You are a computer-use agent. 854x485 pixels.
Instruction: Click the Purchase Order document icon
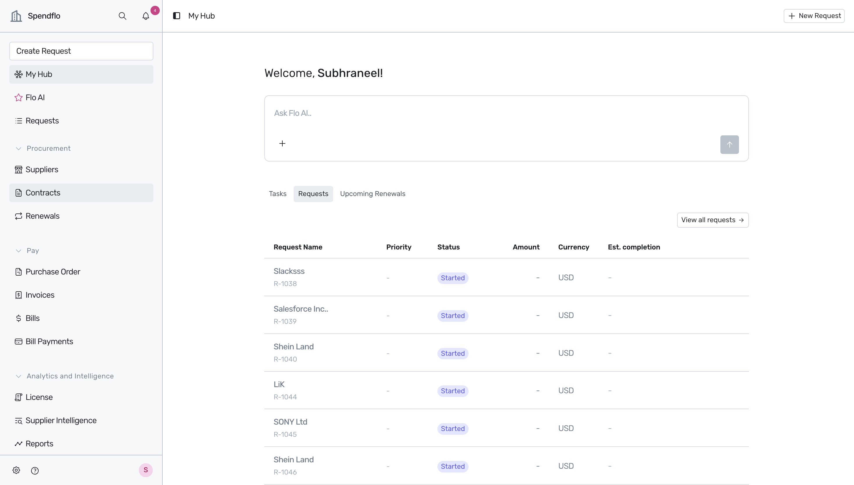click(19, 272)
